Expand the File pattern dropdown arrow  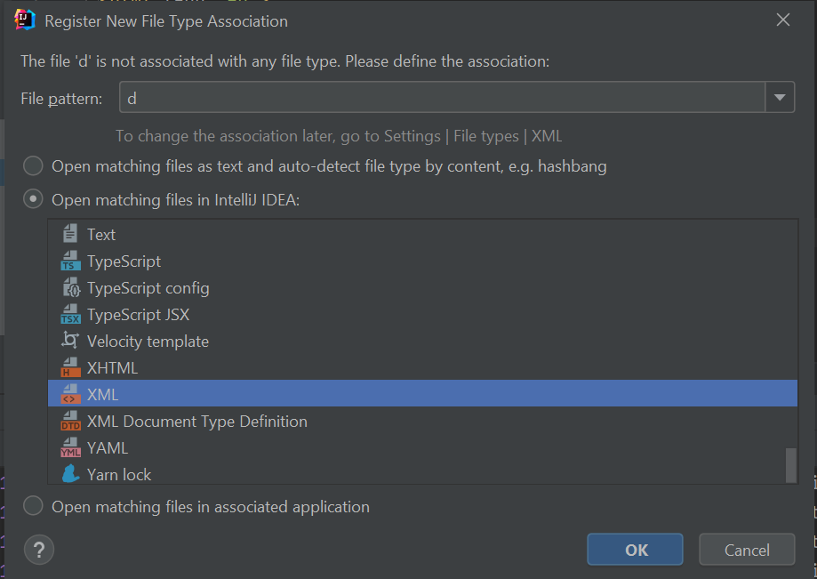tap(780, 98)
